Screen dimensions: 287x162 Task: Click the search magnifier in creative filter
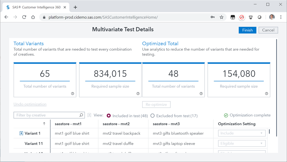[x=81, y=115]
